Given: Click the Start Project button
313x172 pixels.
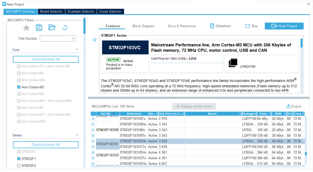Looking at the screenshot, I should click(284, 26).
